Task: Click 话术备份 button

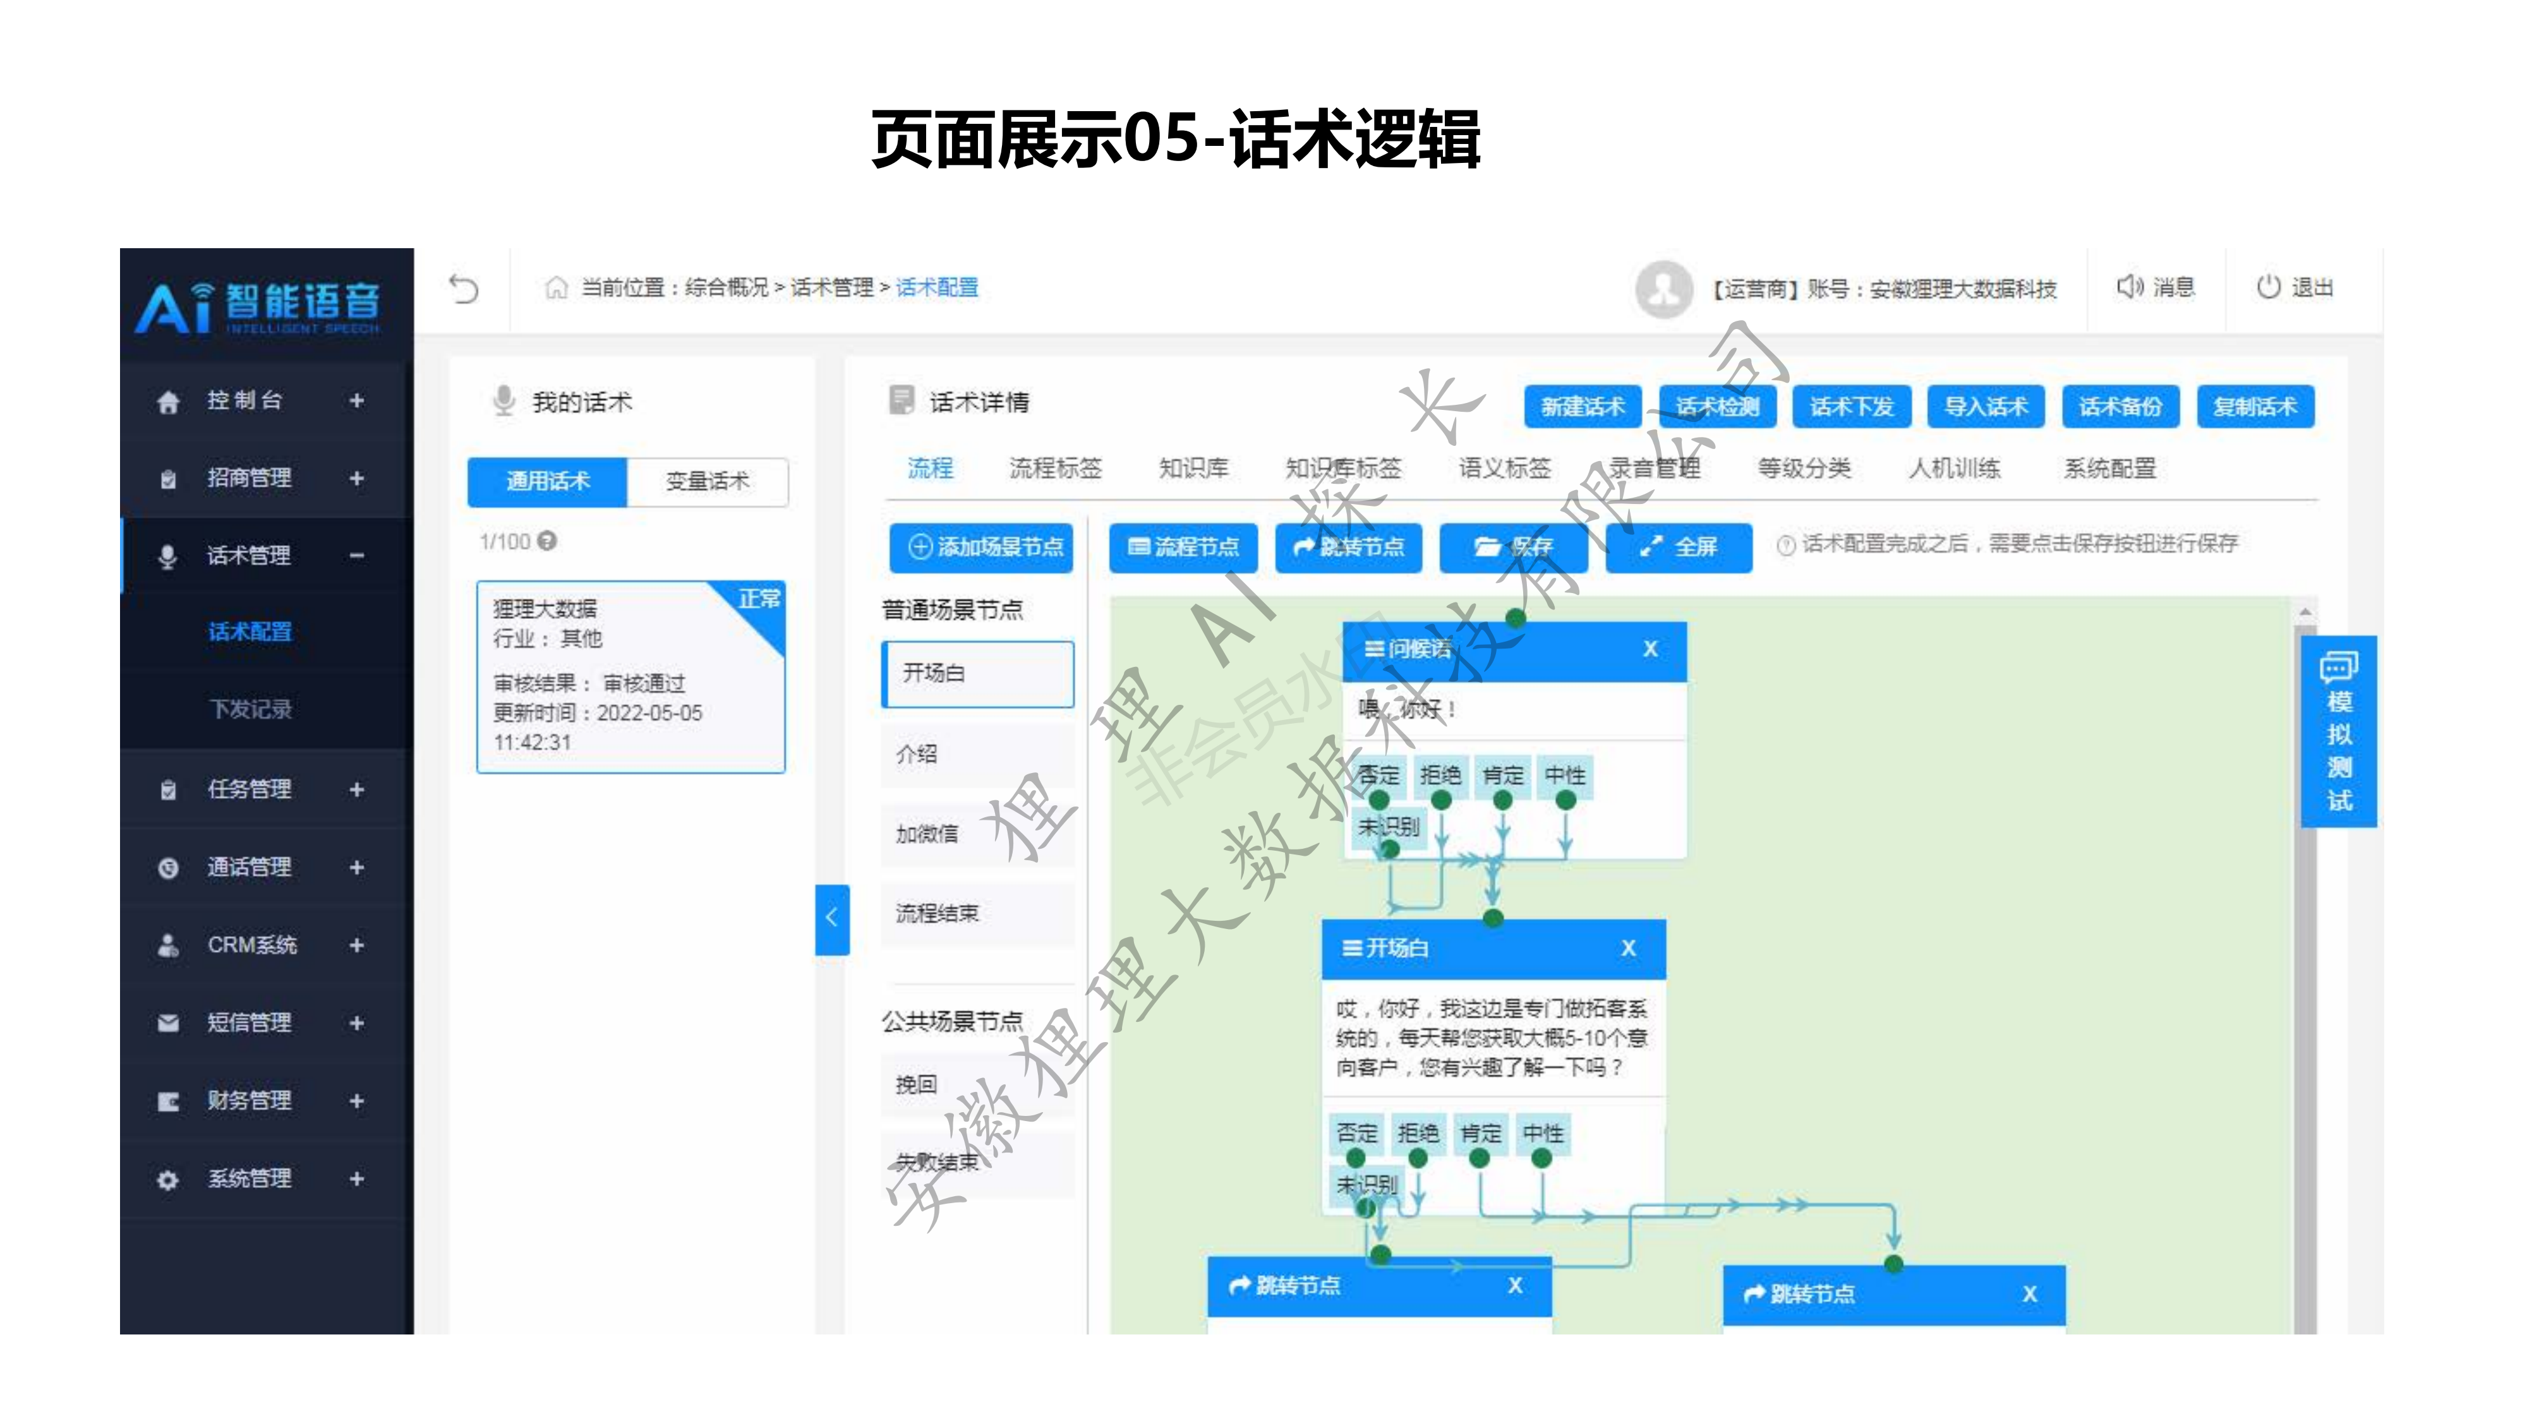Action: click(x=2121, y=406)
